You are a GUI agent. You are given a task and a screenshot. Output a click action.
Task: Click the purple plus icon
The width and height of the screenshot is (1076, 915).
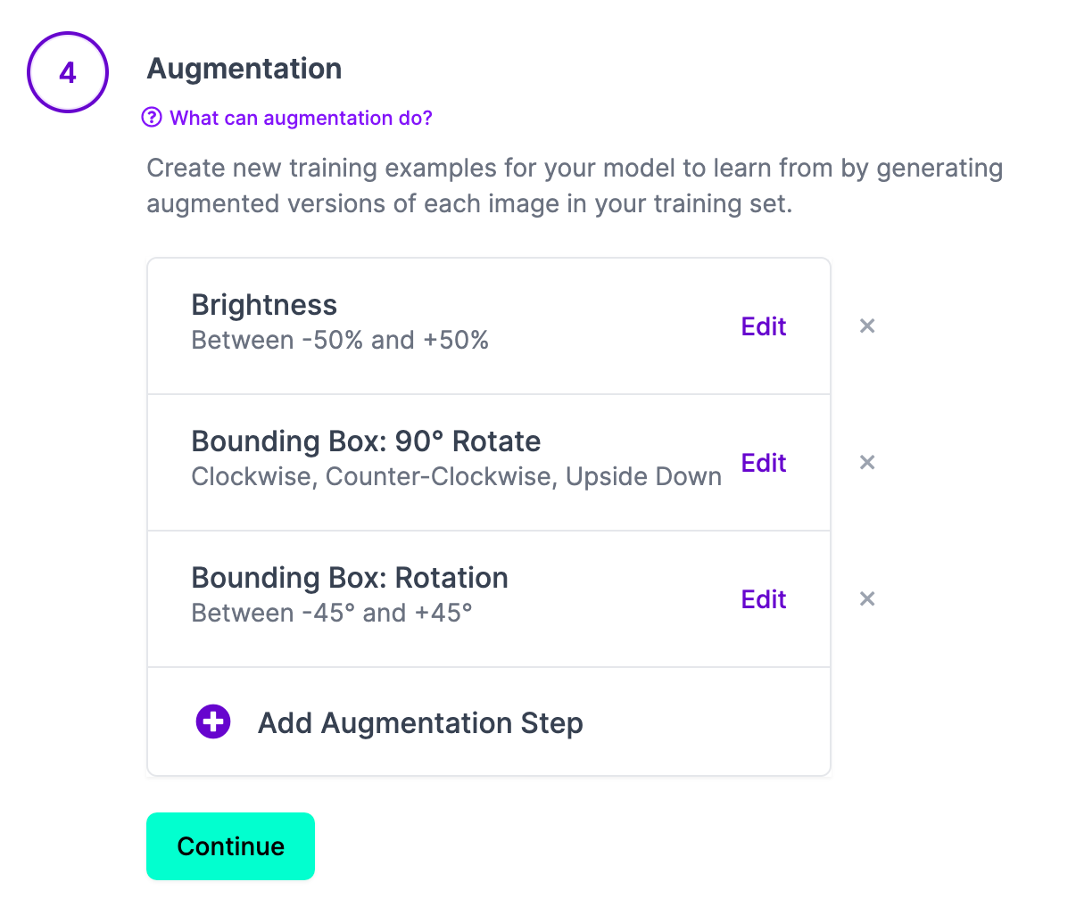213,721
